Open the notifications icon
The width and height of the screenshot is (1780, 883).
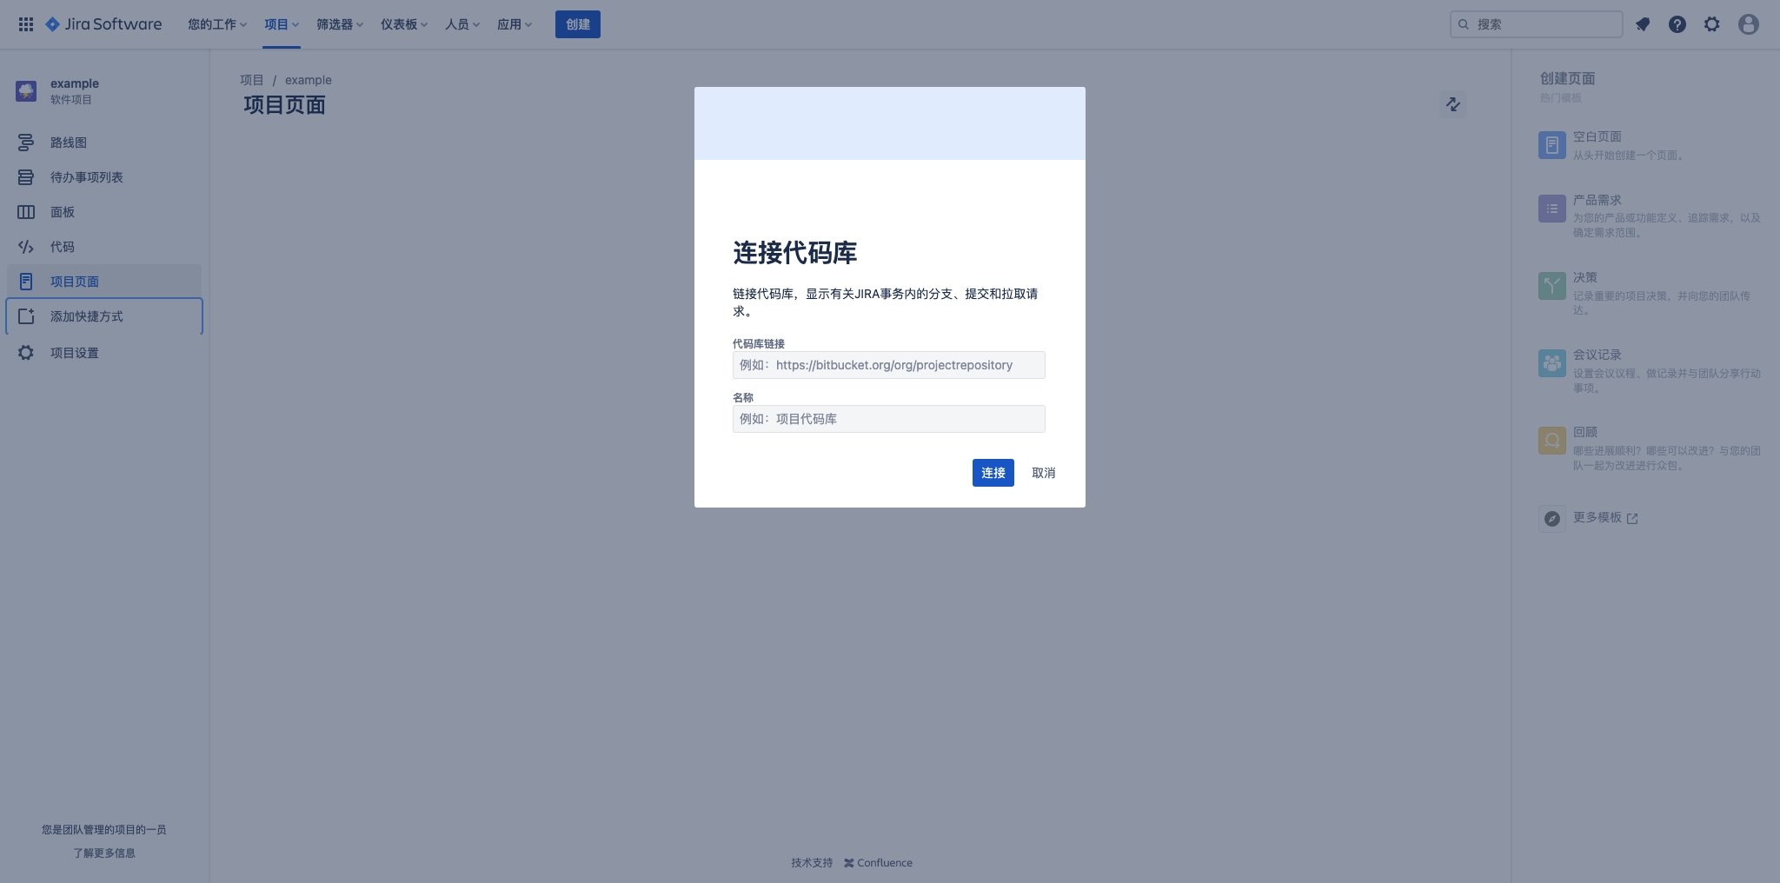(x=1643, y=24)
